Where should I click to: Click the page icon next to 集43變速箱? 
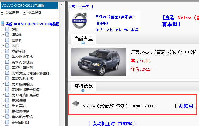click(7, 111)
